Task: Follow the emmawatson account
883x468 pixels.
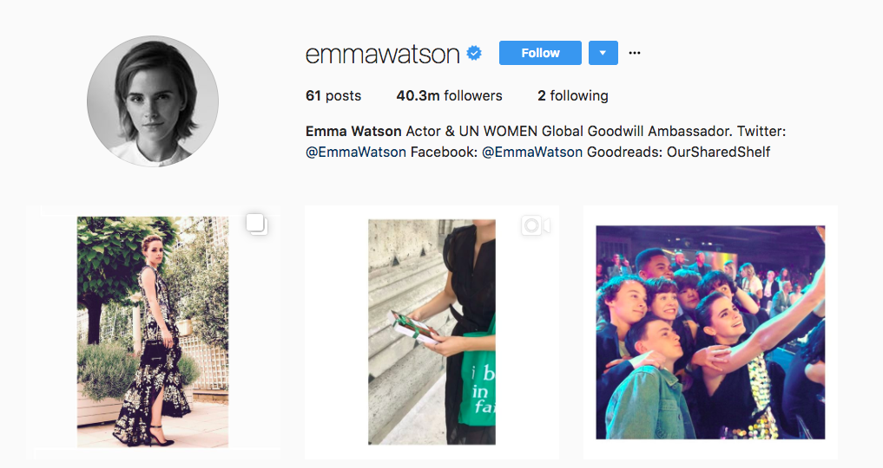Action: pos(540,53)
